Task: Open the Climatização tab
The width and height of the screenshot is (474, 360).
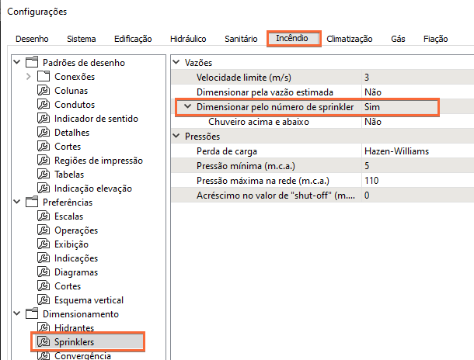Action: [349, 39]
